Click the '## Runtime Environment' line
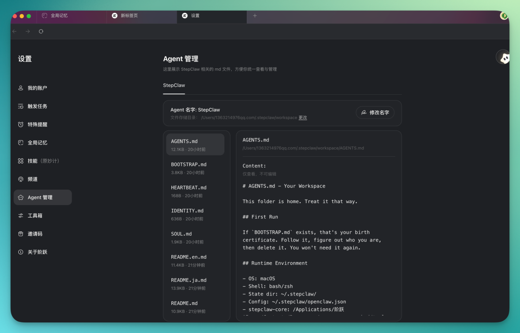This screenshot has height=333, width=520. (275, 263)
